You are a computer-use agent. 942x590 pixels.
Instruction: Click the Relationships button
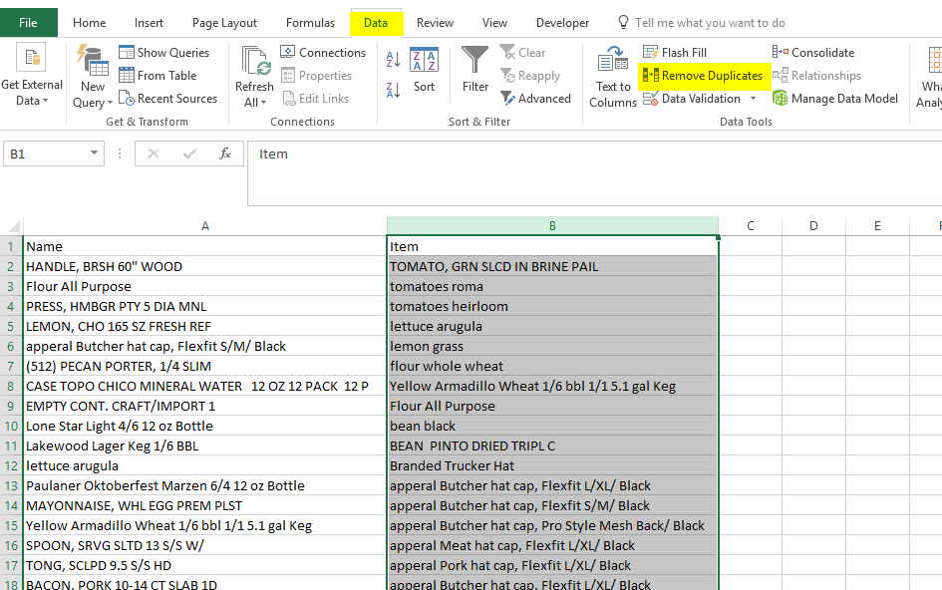point(817,75)
